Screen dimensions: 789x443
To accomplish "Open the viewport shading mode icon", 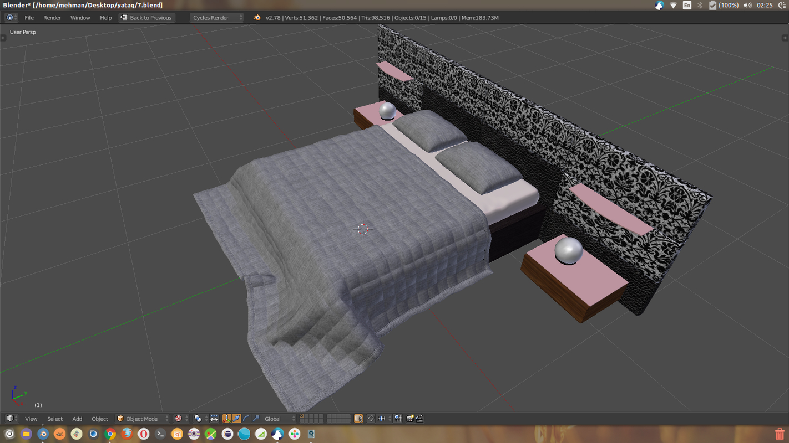I will pos(179,419).
